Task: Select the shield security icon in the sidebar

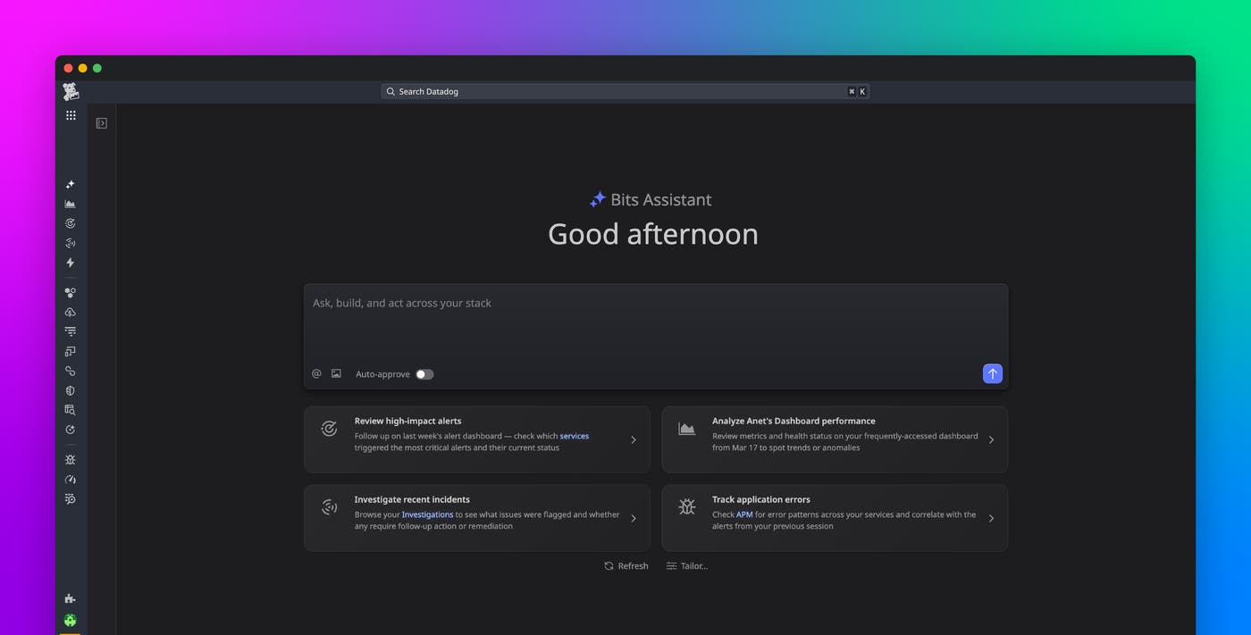Action: (x=70, y=389)
